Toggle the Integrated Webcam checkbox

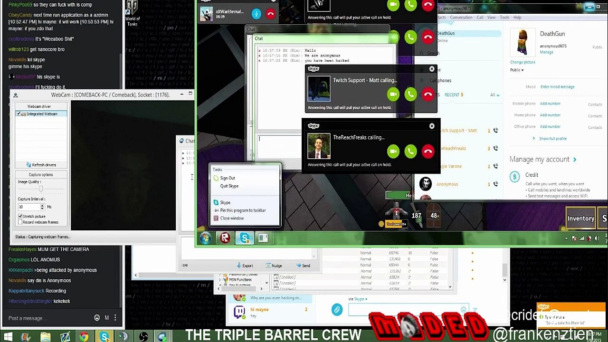[x=19, y=114]
